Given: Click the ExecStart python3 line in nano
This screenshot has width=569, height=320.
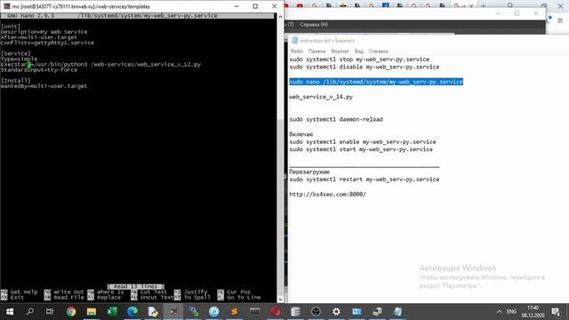Looking at the screenshot, I should click(x=100, y=64).
